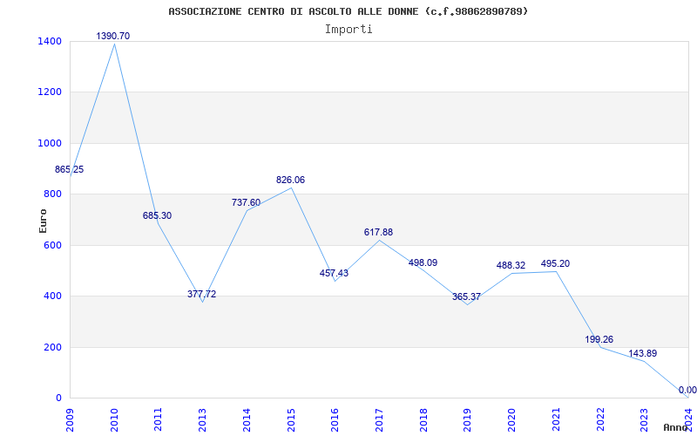Screen dimensions: 697x436
Task: Click the 2024 x-axis label
Action: pyautogui.click(x=688, y=420)
